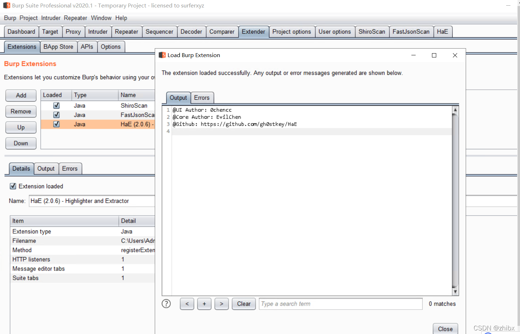520x334 pixels.
Task: Open the Burp menu
Action: point(10,18)
